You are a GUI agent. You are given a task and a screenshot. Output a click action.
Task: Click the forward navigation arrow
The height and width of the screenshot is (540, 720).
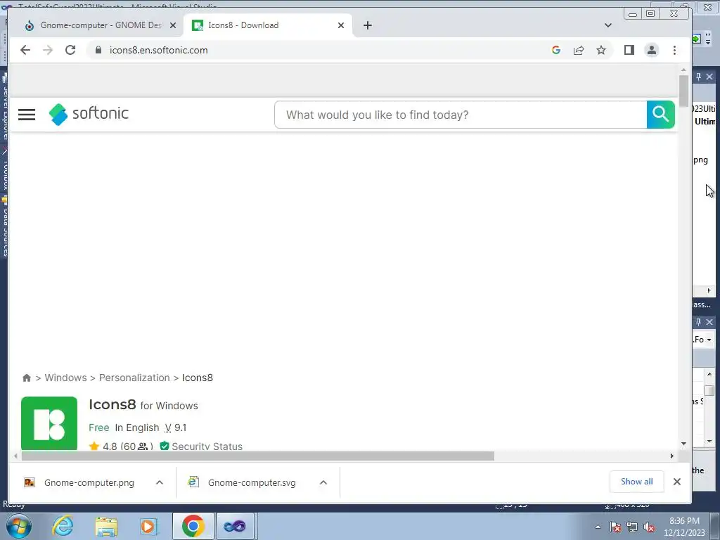coord(48,50)
